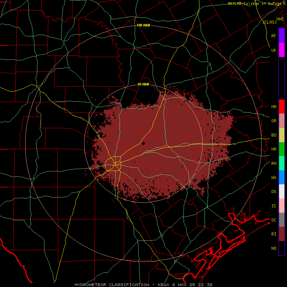Click the '100 NMI' range ring label

[x=143, y=25]
